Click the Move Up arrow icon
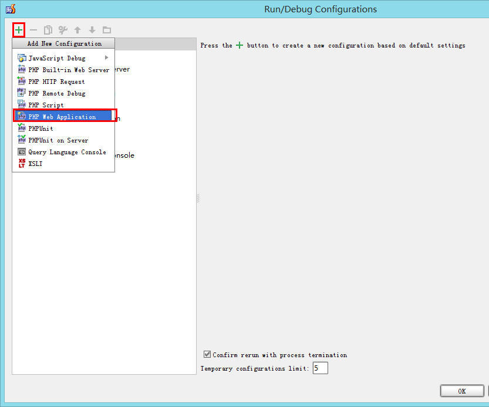The width and height of the screenshot is (489, 407). pos(77,30)
